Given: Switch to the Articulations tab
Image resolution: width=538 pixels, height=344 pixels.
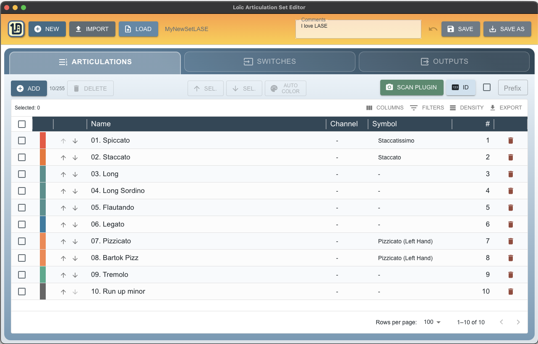Looking at the screenshot, I should pos(95,62).
